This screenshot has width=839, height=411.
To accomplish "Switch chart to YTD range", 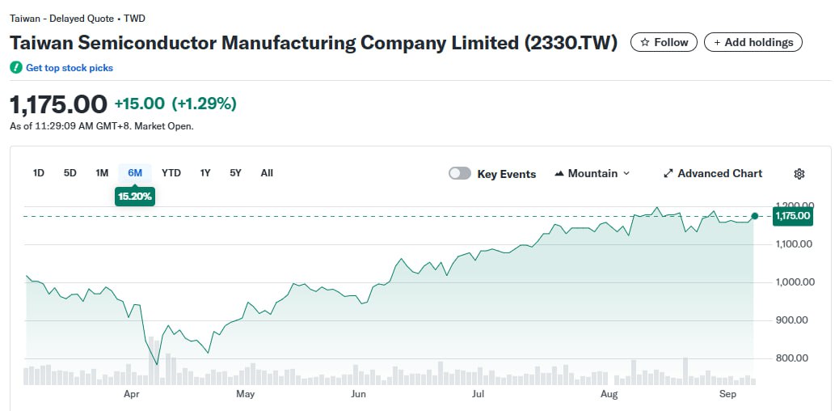I will (171, 173).
